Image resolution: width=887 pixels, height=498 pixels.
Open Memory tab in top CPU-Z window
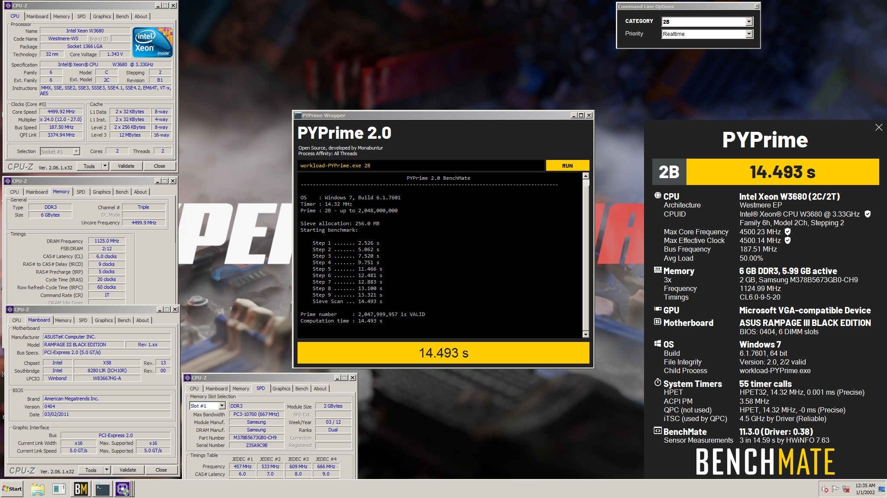[62, 16]
